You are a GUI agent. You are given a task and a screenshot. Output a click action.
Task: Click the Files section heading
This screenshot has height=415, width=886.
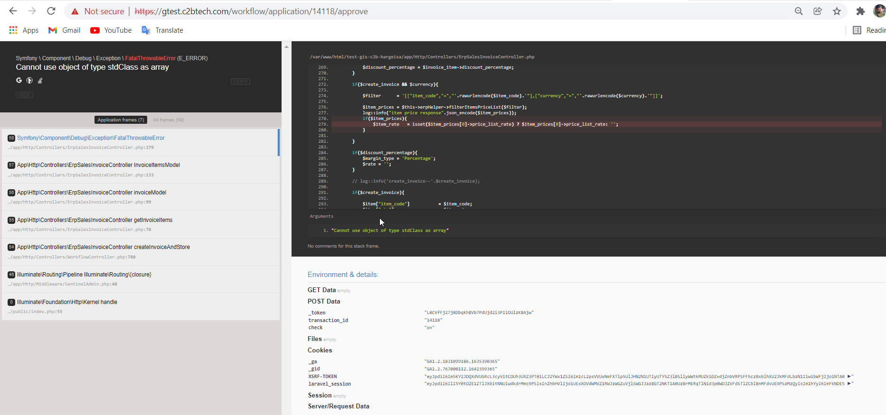(315, 339)
